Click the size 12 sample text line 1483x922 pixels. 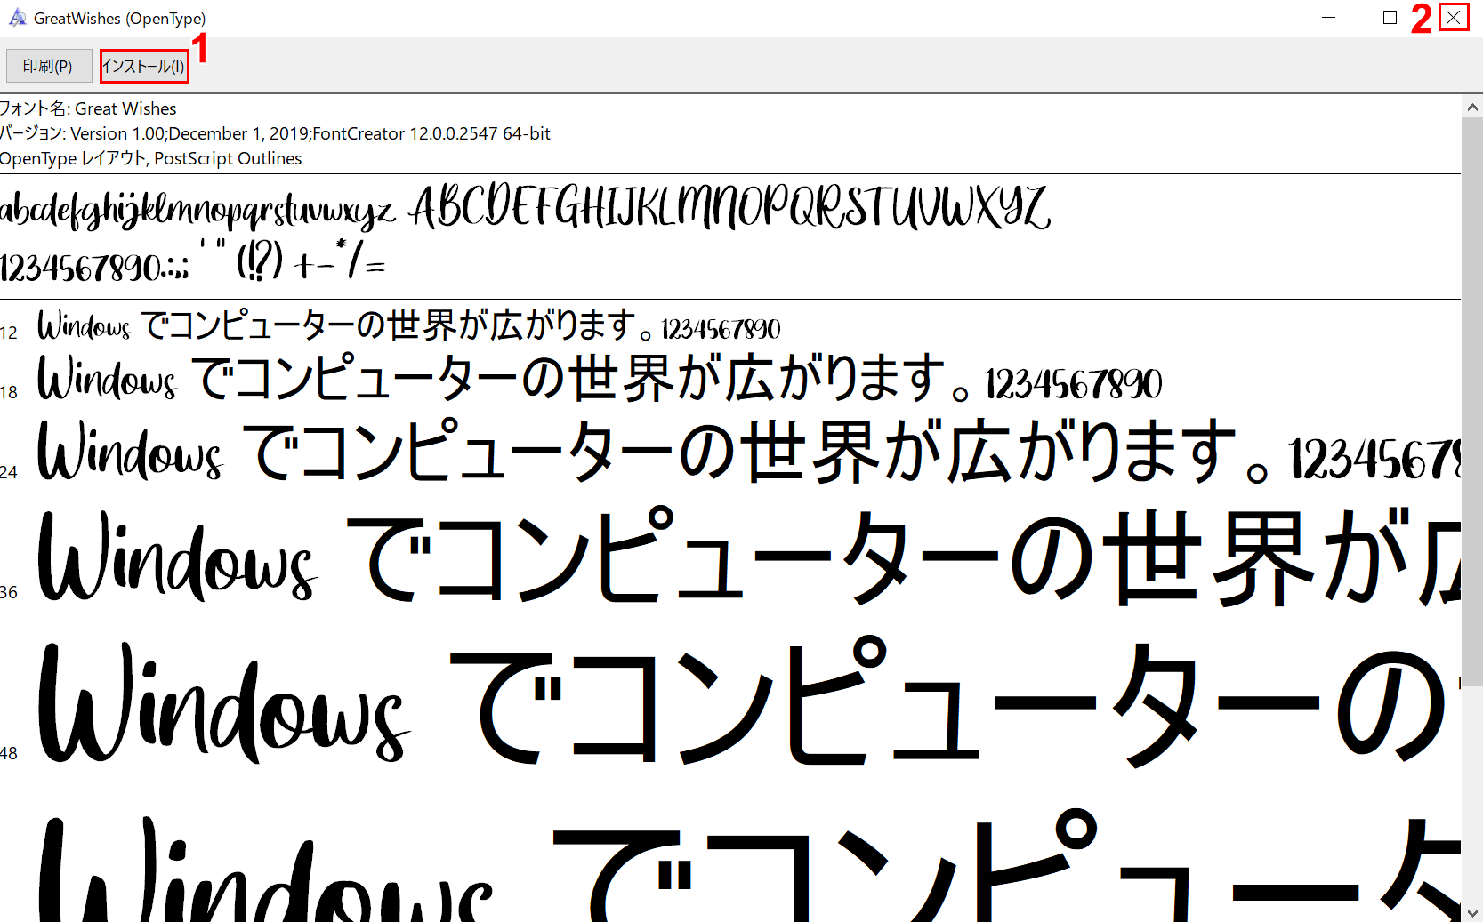coord(408,325)
